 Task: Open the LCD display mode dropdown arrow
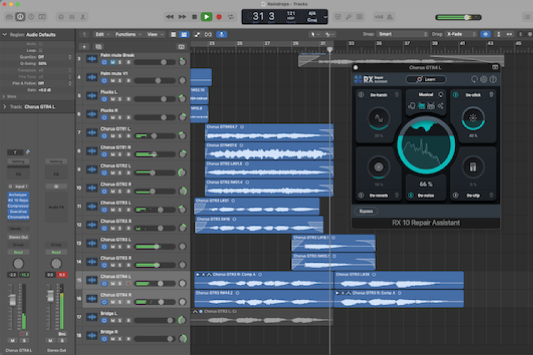pyautogui.click(x=326, y=17)
